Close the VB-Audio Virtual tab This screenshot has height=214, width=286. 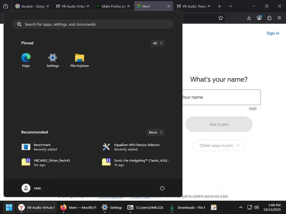pos(88,6)
